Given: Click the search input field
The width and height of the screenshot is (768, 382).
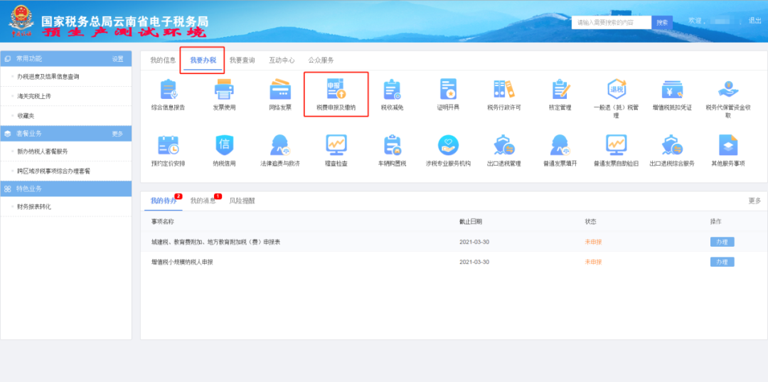Looking at the screenshot, I should (x=612, y=23).
